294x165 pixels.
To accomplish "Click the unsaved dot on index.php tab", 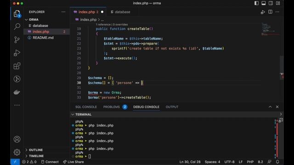I will click(x=102, y=12).
